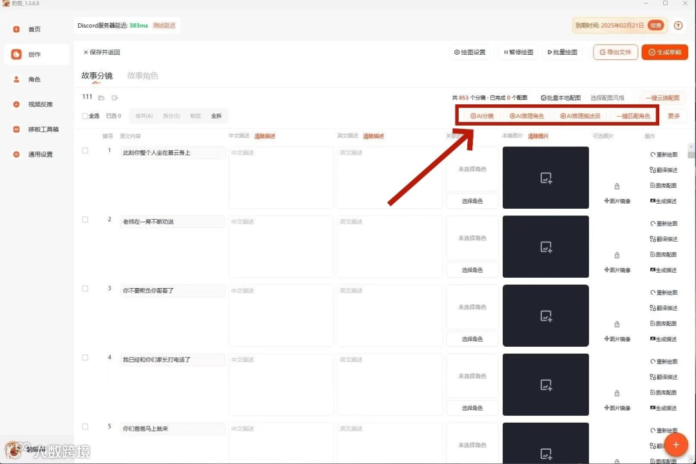Click the 全拆 split-all button
The image size is (696, 464).
point(216,116)
